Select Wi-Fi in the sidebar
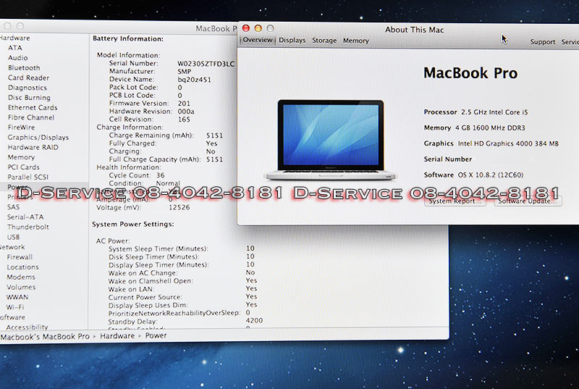Image resolution: width=579 pixels, height=389 pixels. [x=15, y=307]
